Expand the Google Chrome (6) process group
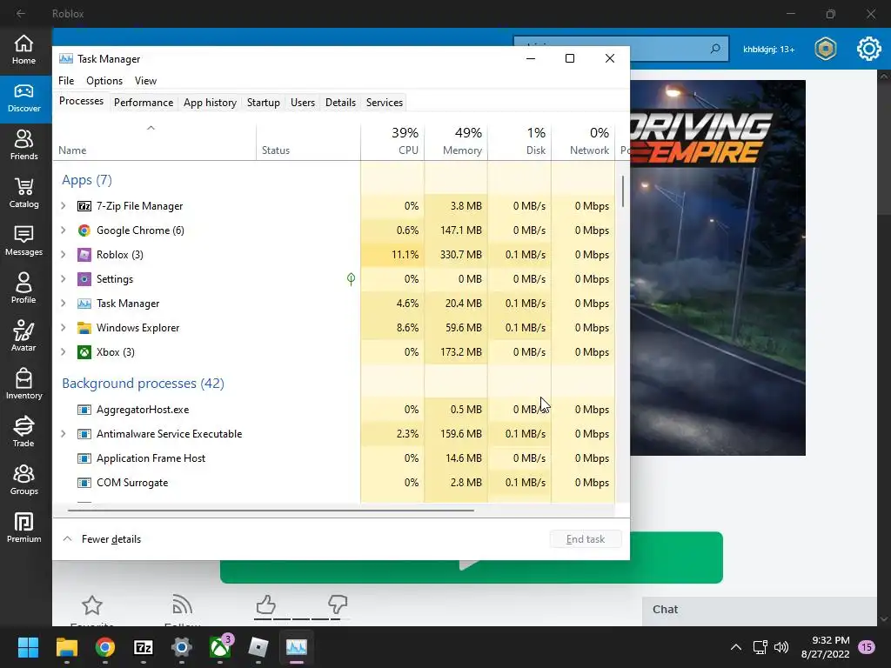The width and height of the screenshot is (891, 668). [x=63, y=230]
